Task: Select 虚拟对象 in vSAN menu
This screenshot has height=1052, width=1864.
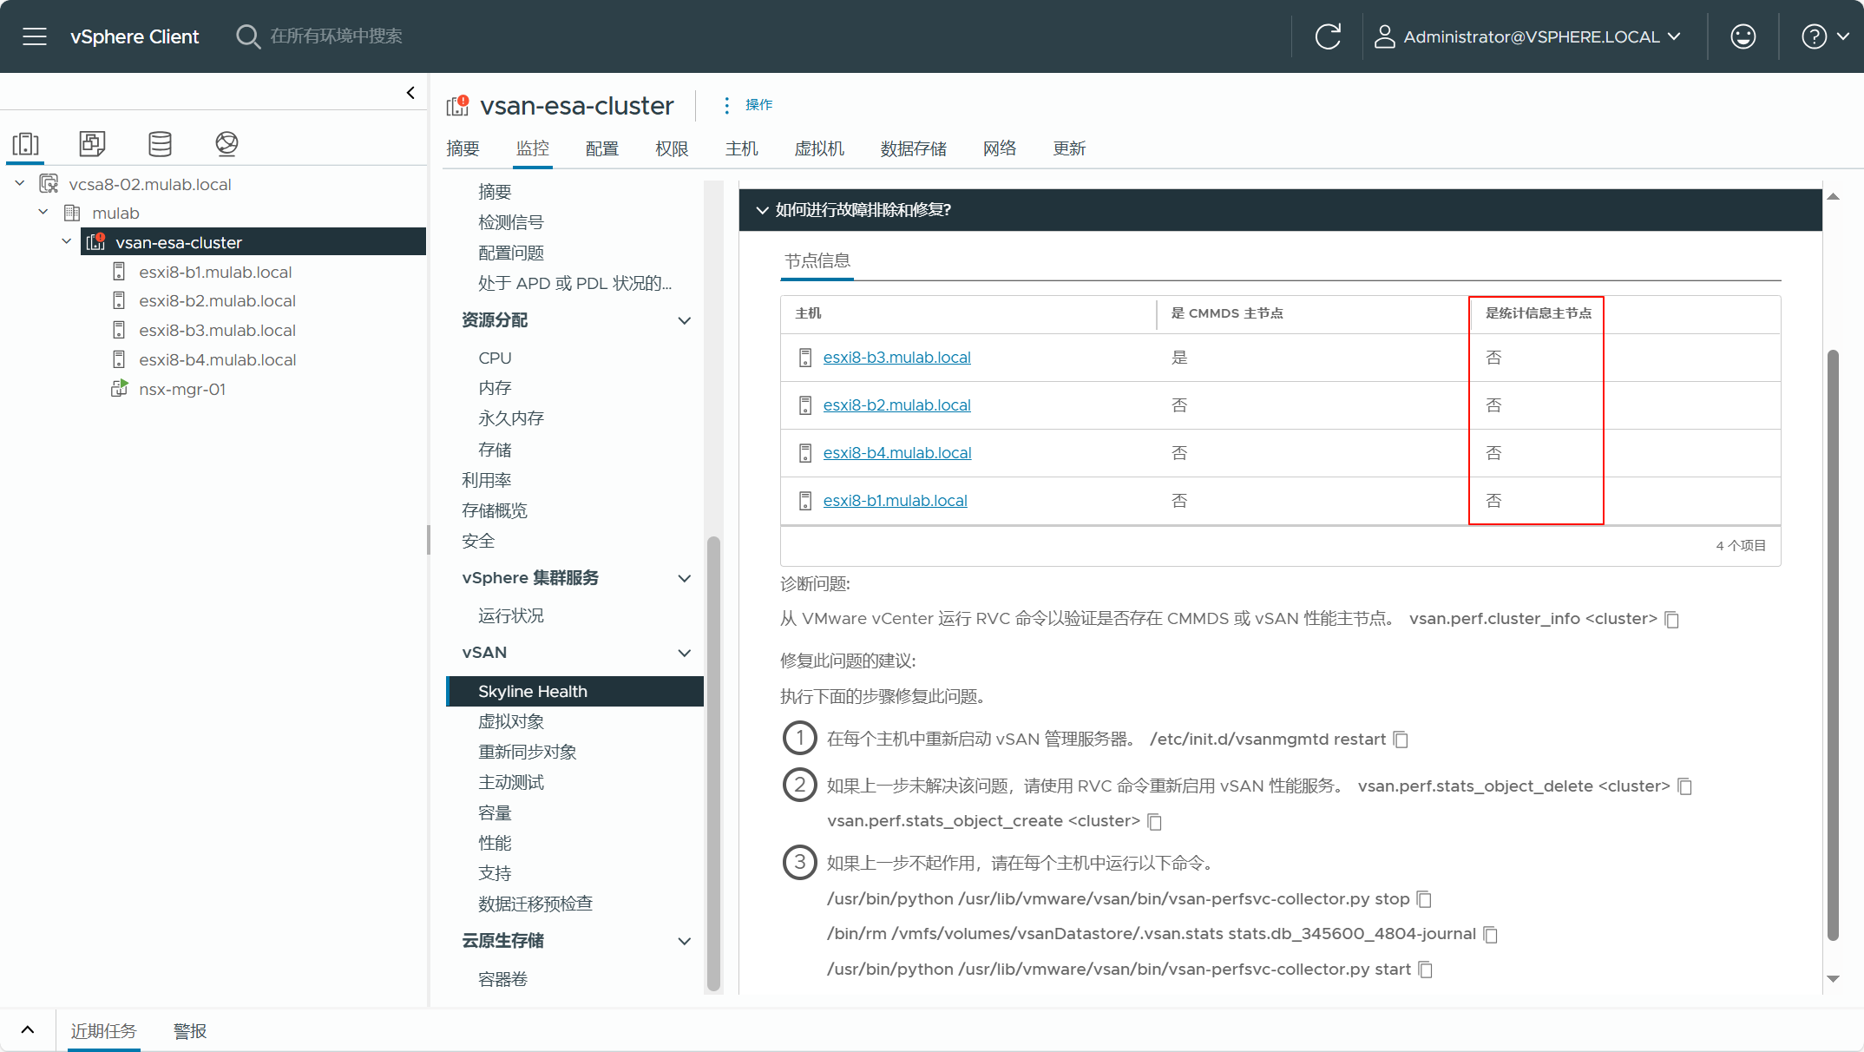Action: tap(511, 721)
